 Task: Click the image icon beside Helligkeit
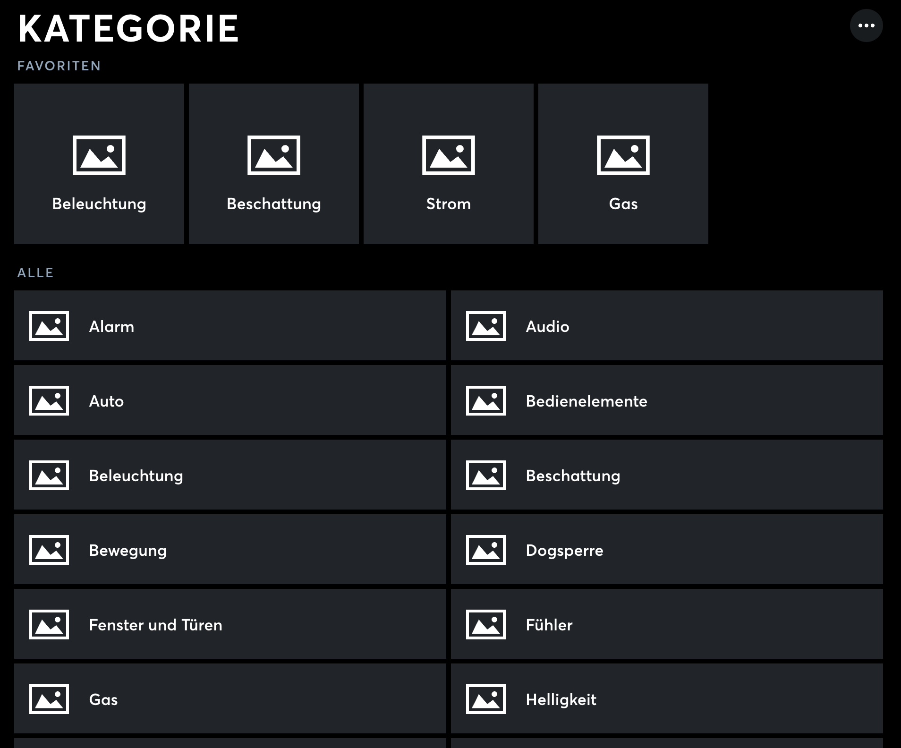pos(486,699)
